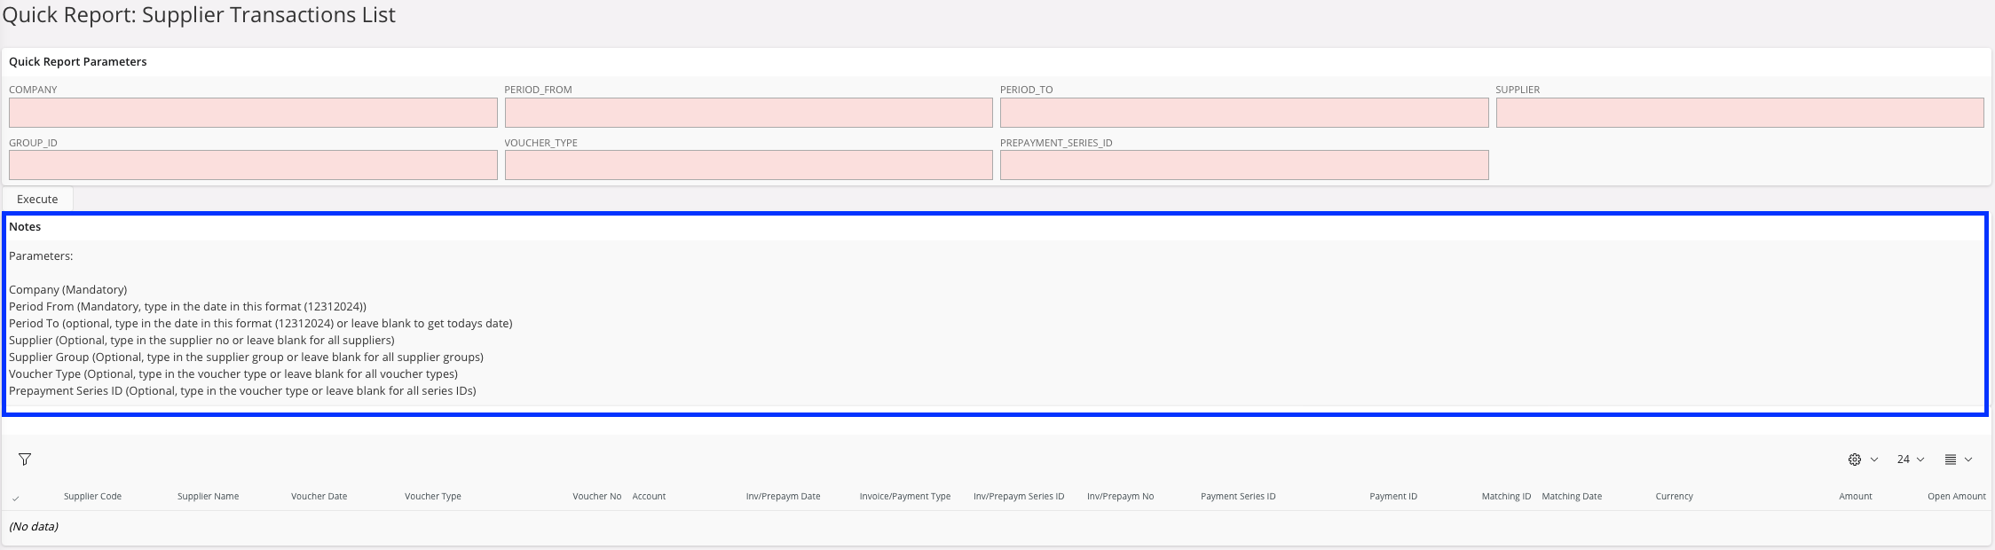Focus the GROUP_ID input box

[253, 165]
